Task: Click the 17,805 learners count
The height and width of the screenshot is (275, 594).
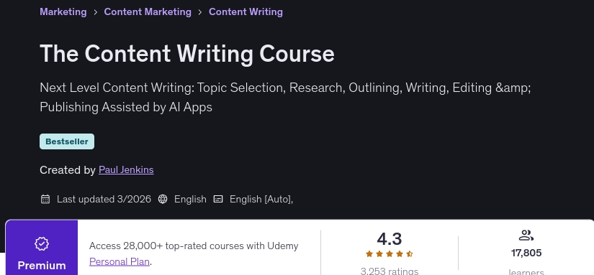Action: coord(526,253)
